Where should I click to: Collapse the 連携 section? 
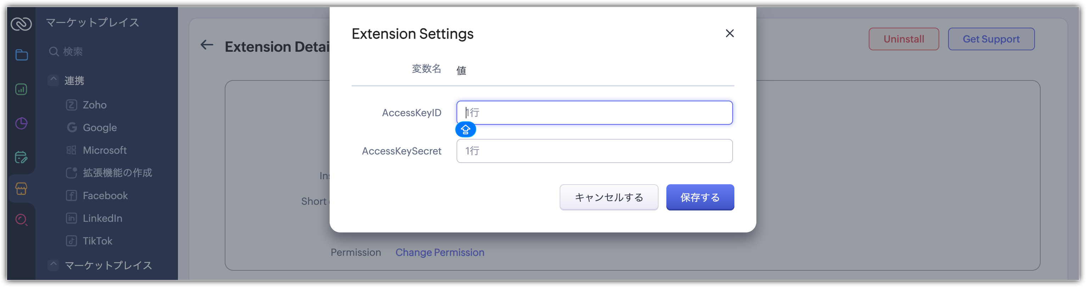(53, 80)
